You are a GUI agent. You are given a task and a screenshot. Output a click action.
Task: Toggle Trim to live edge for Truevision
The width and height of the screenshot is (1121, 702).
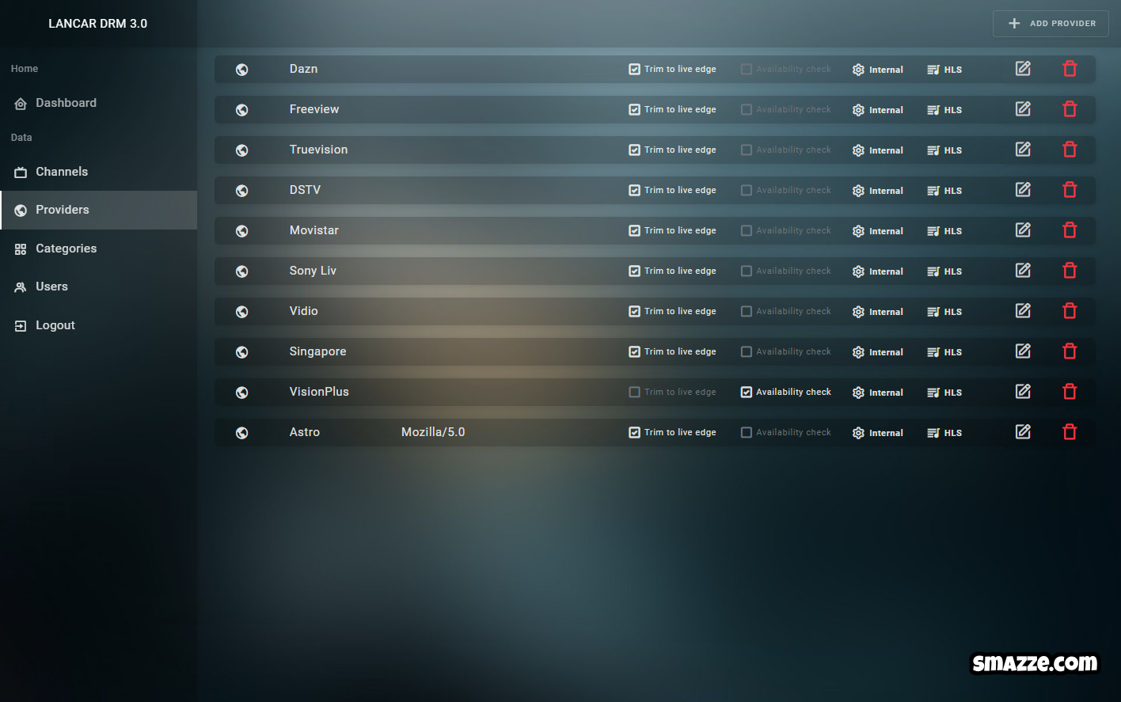634,150
